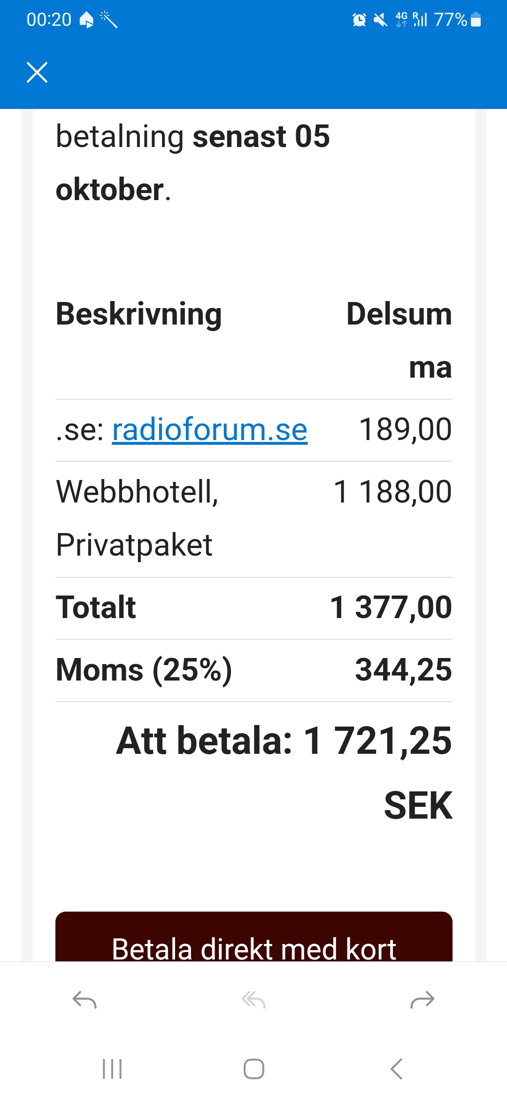Tap the muted sound status icon

(x=380, y=20)
